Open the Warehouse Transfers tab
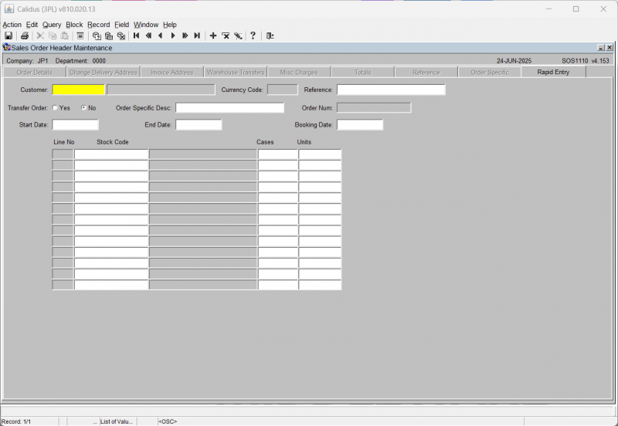Screen dimensions: 618x426 pos(236,73)
